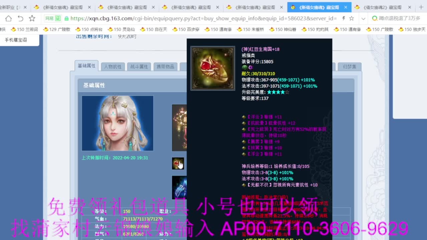Open bookmark 150 广陵散
Viewport: 427px width, 240px height.
[x=380, y=29]
